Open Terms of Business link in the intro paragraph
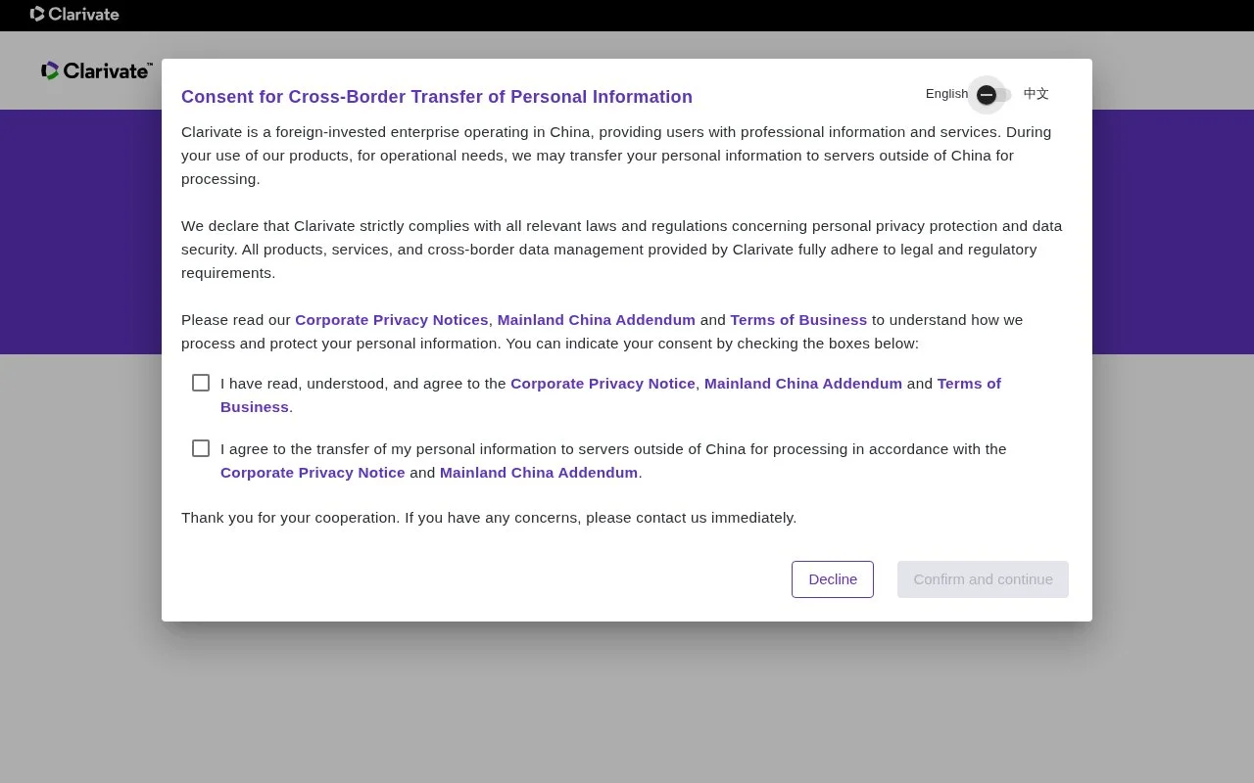This screenshot has height=783, width=1254. pyautogui.click(x=798, y=320)
